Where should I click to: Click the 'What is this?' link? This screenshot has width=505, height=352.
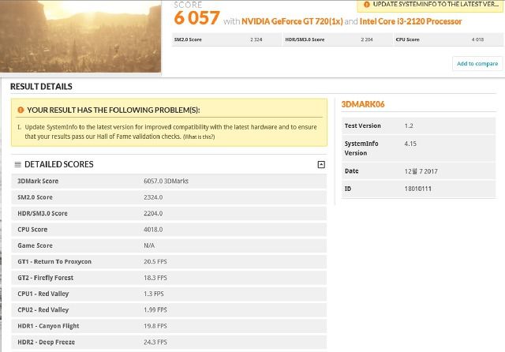[x=199, y=137]
